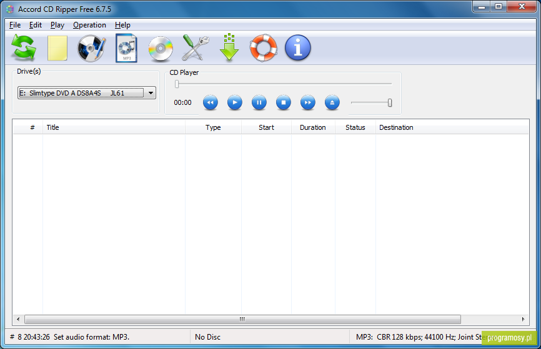Open the yellow notepad icon
Image resolution: width=541 pixels, height=349 pixels.
57,48
